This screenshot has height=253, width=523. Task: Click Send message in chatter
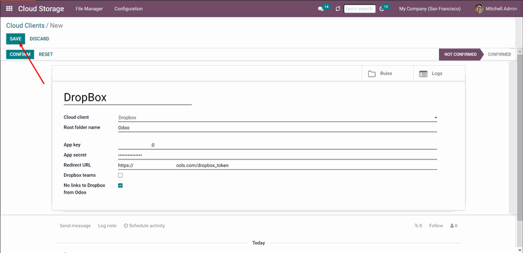click(75, 226)
